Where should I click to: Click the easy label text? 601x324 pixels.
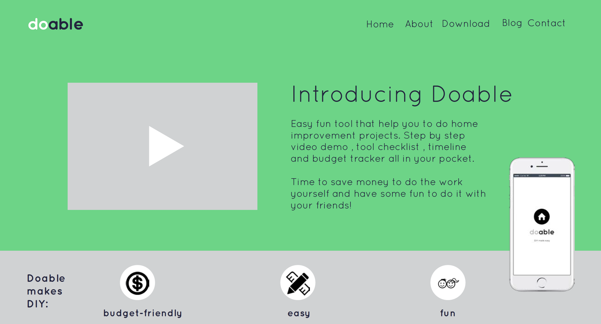299,313
